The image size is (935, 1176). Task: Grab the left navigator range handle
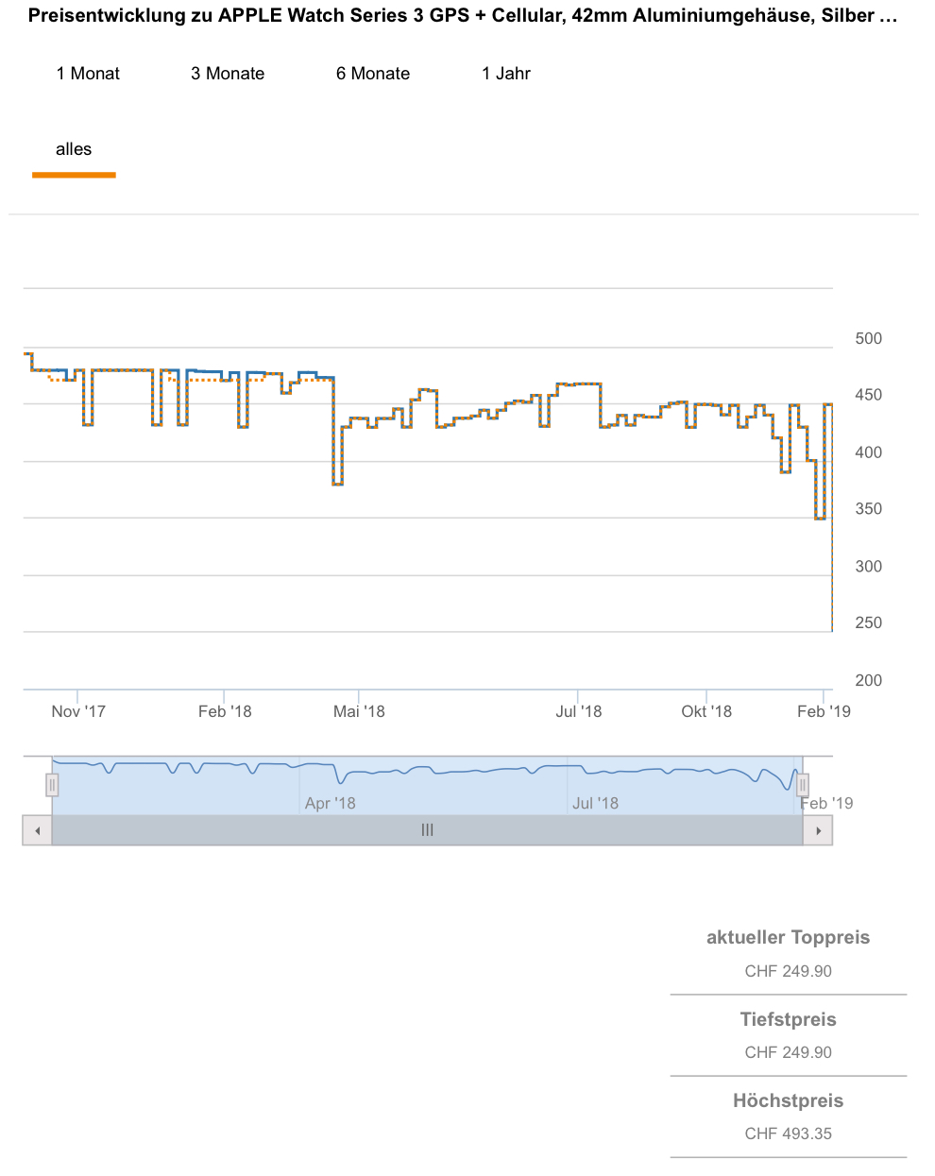53,784
